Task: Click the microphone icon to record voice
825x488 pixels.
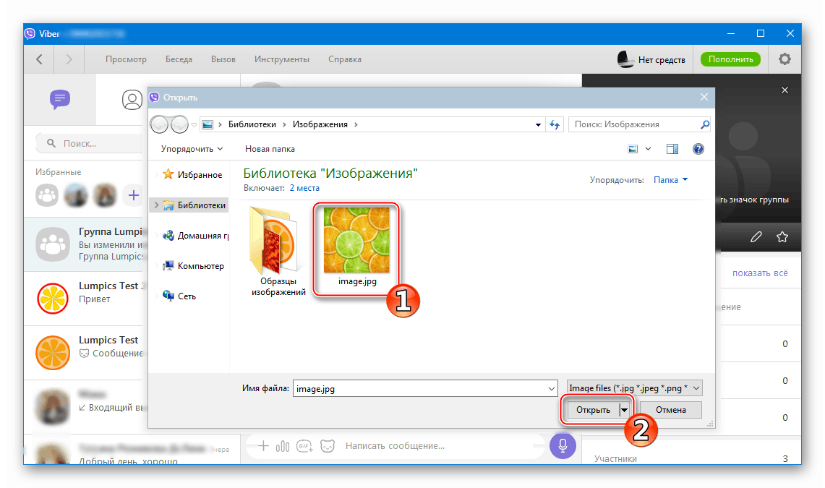Action: click(563, 446)
